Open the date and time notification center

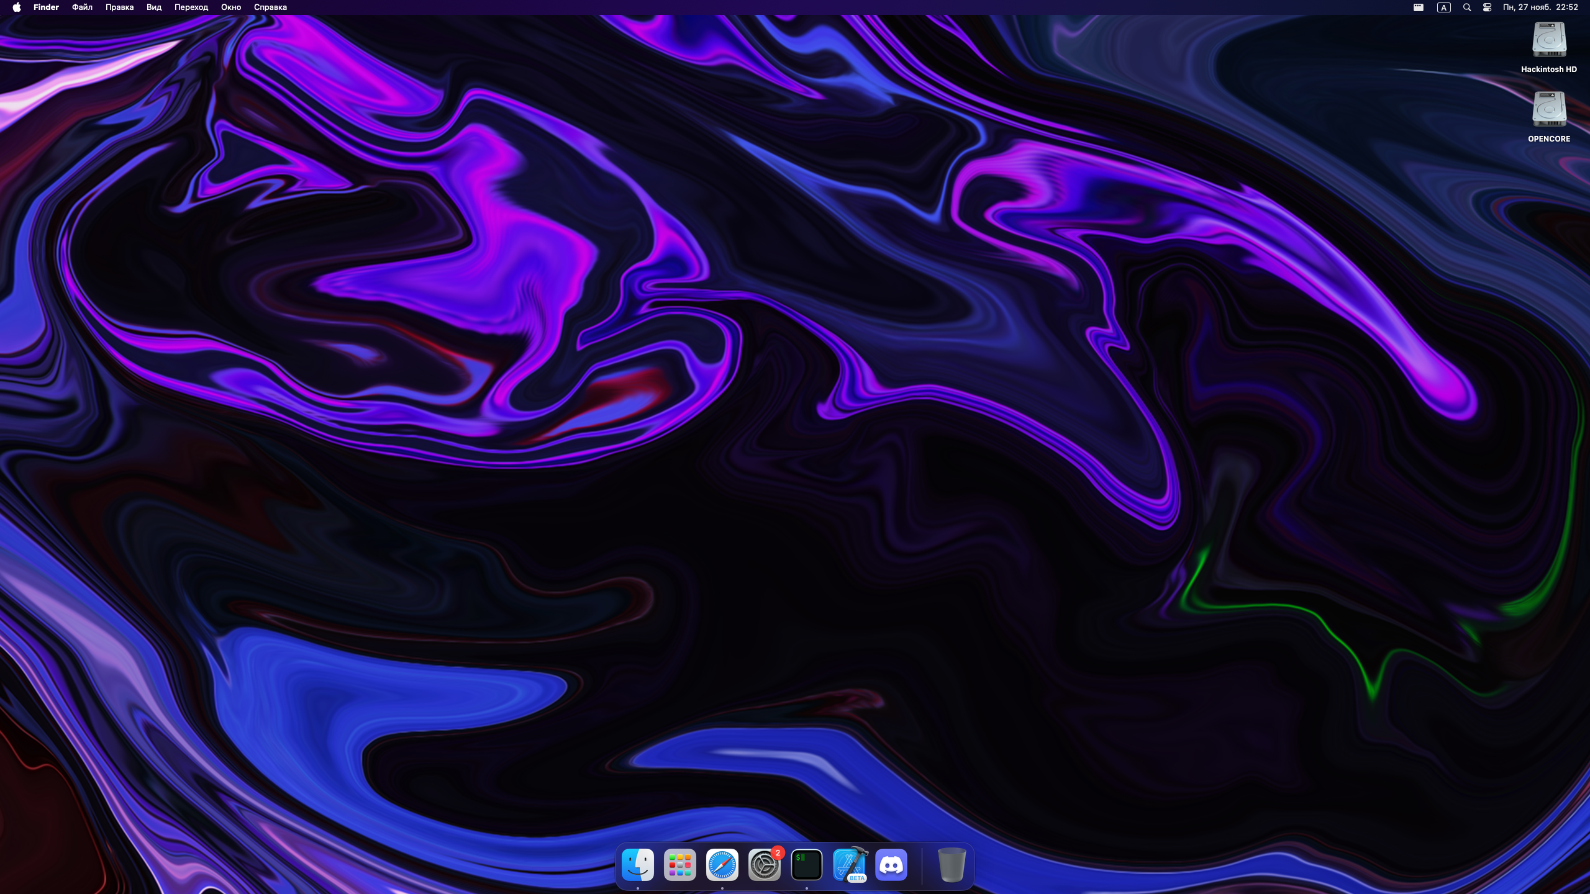[x=1540, y=7]
